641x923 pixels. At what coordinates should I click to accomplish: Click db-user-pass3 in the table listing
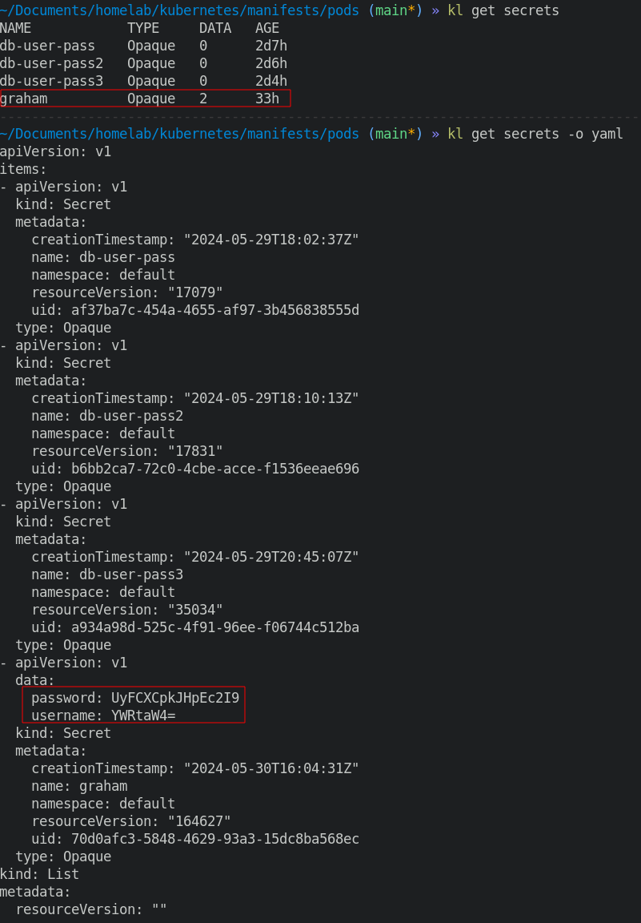click(51, 81)
